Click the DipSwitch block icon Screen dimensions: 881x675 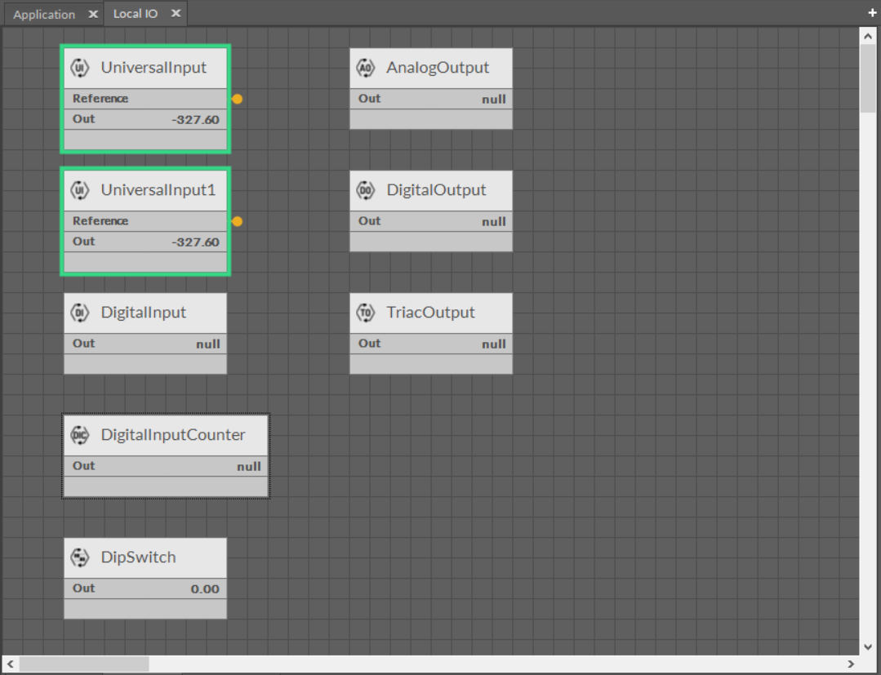[x=79, y=557]
